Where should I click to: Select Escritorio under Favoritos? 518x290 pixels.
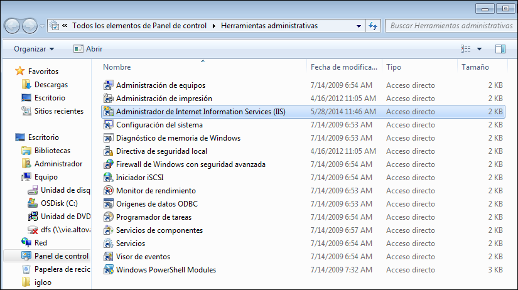50,98
